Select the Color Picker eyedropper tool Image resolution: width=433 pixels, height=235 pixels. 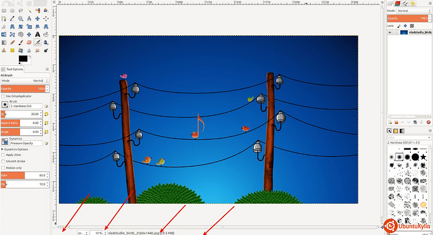coord(13,19)
